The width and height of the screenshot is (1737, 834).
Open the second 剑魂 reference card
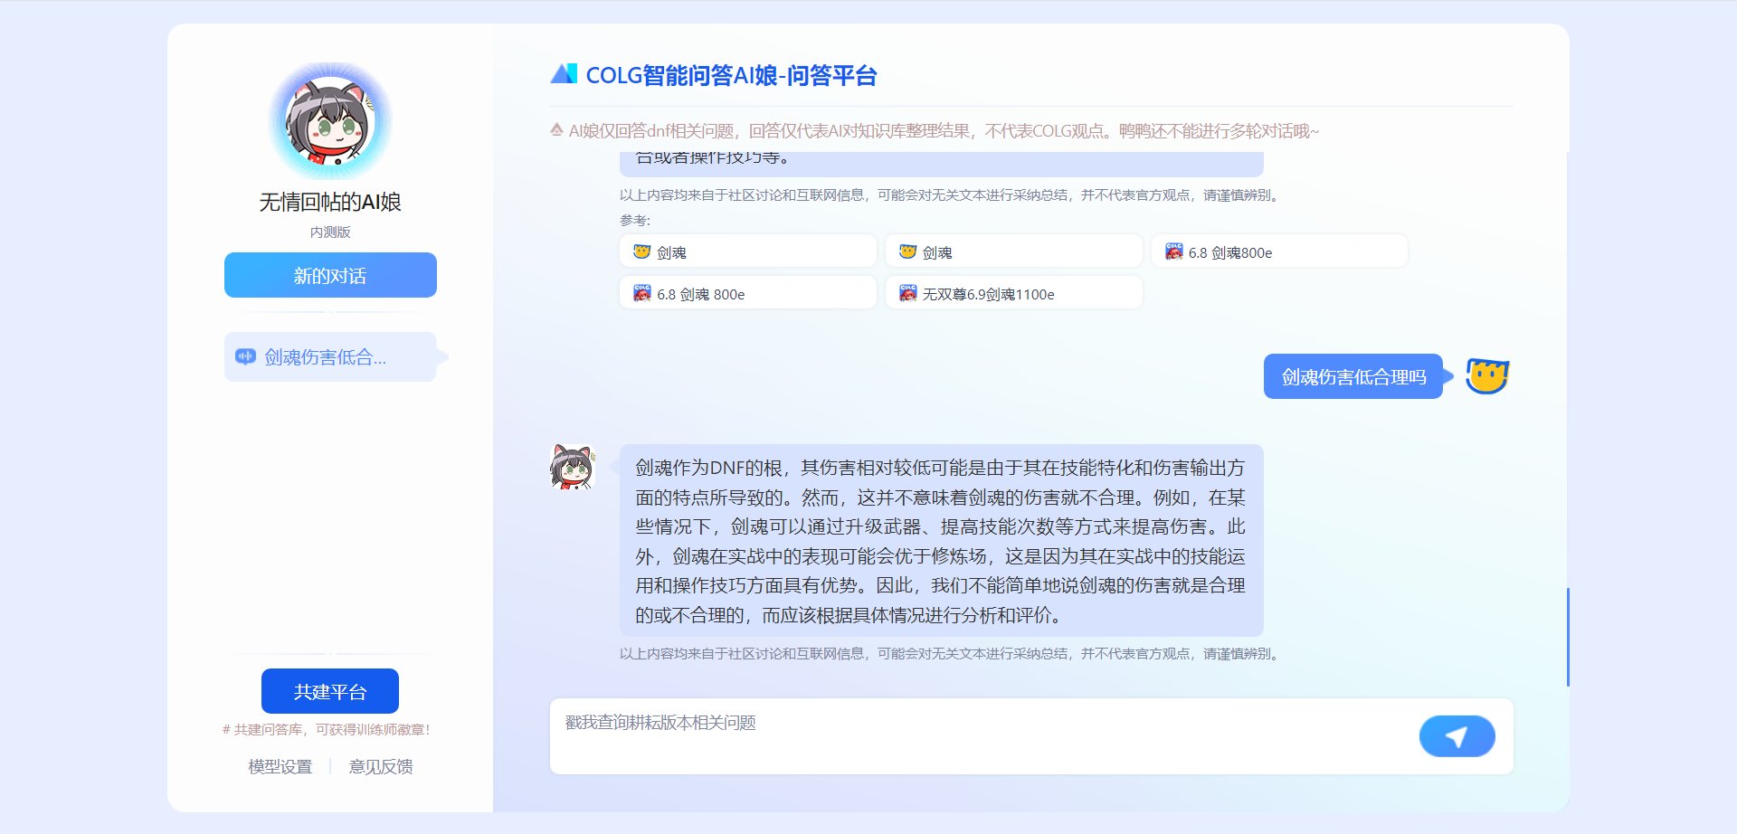[1014, 251]
